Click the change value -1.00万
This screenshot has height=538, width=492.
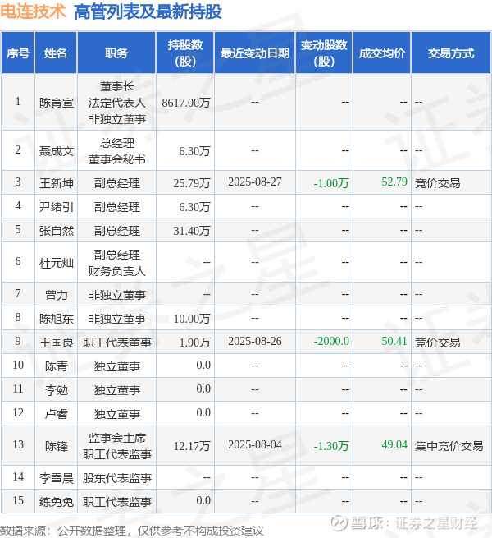coord(331,182)
